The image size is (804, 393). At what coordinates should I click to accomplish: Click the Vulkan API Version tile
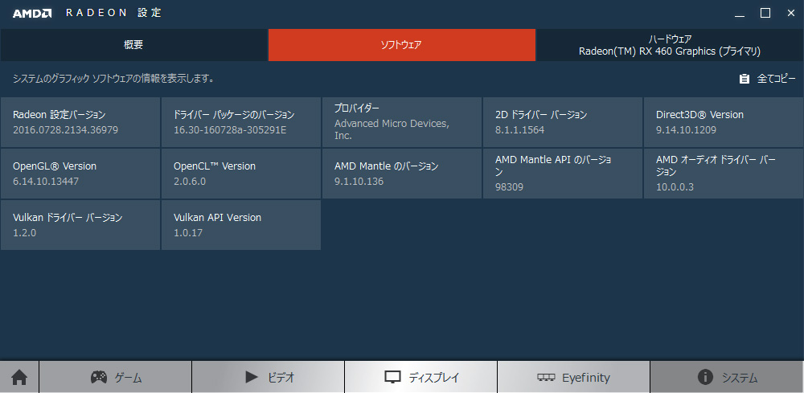[241, 225]
